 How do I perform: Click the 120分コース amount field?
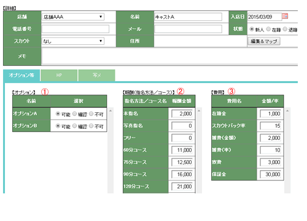click(x=182, y=187)
